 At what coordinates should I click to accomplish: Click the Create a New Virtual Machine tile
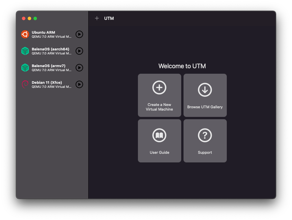click(159, 95)
